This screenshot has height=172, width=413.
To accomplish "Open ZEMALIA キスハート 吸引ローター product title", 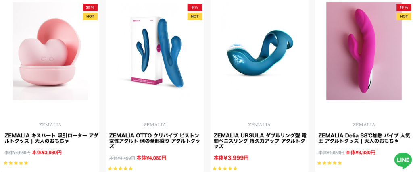I will (x=52, y=138).
